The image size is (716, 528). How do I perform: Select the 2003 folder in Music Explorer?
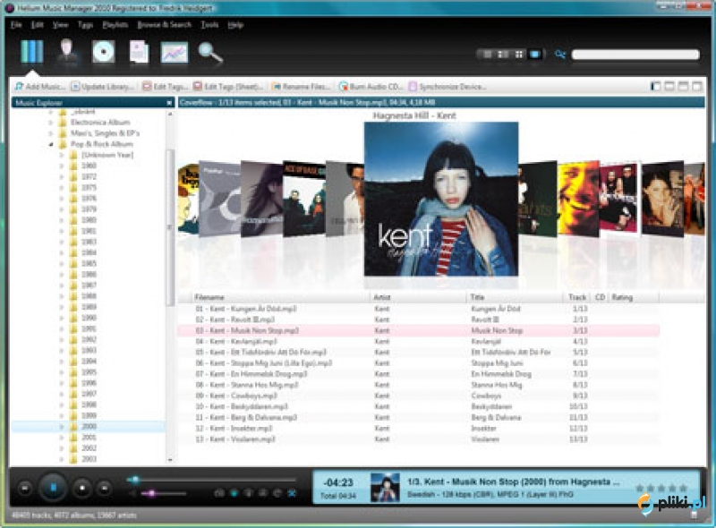pos(89,459)
